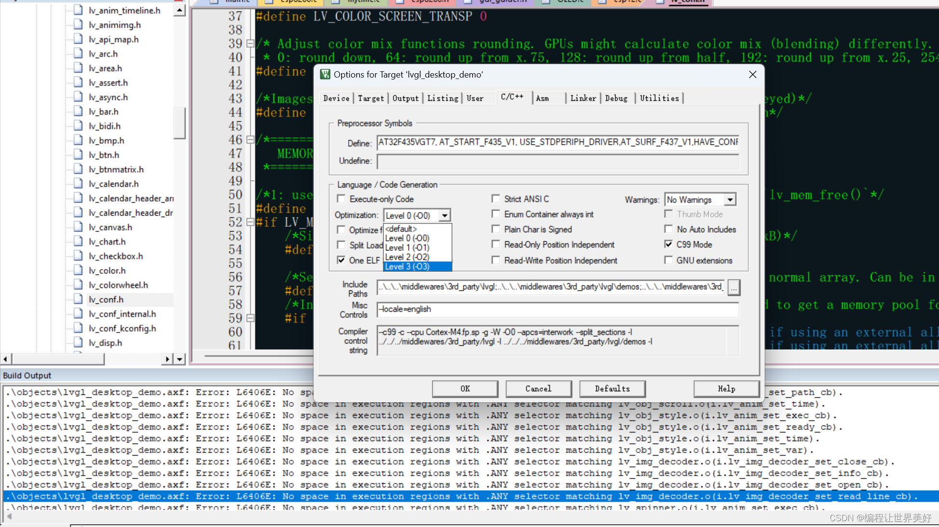Click the Keil icon in the dialog title bar

pos(325,75)
